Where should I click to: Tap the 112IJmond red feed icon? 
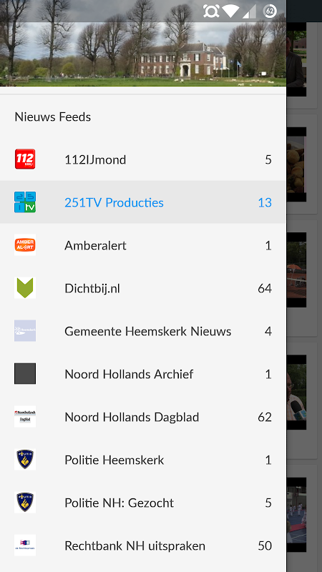25,159
